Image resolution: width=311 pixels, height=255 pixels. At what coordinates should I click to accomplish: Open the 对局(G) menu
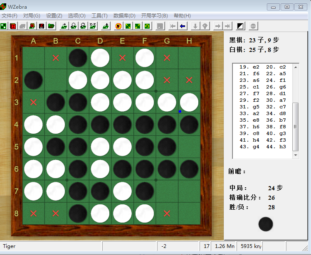coord(32,16)
